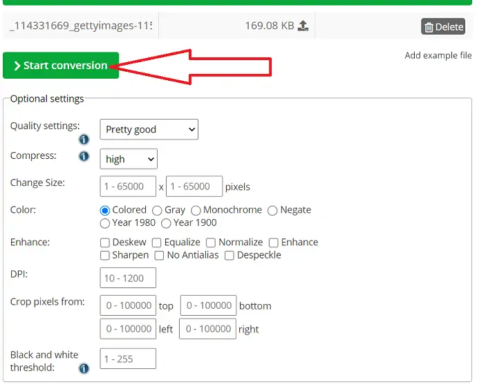The height and width of the screenshot is (389, 477).
Task: Expand the Compress level dropdown
Action: tap(129, 159)
